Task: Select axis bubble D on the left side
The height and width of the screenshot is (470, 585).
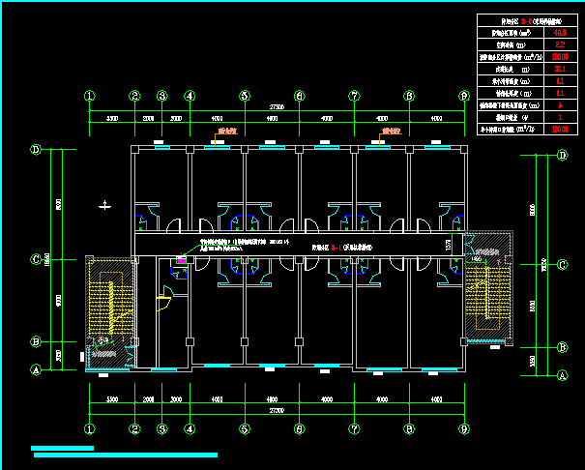Action: pyautogui.click(x=36, y=150)
